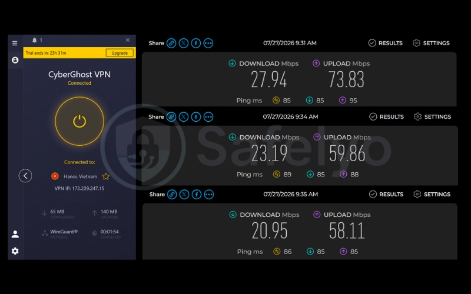Open more share options for 9:35 AM test
The image size is (471, 294).
coord(209,195)
